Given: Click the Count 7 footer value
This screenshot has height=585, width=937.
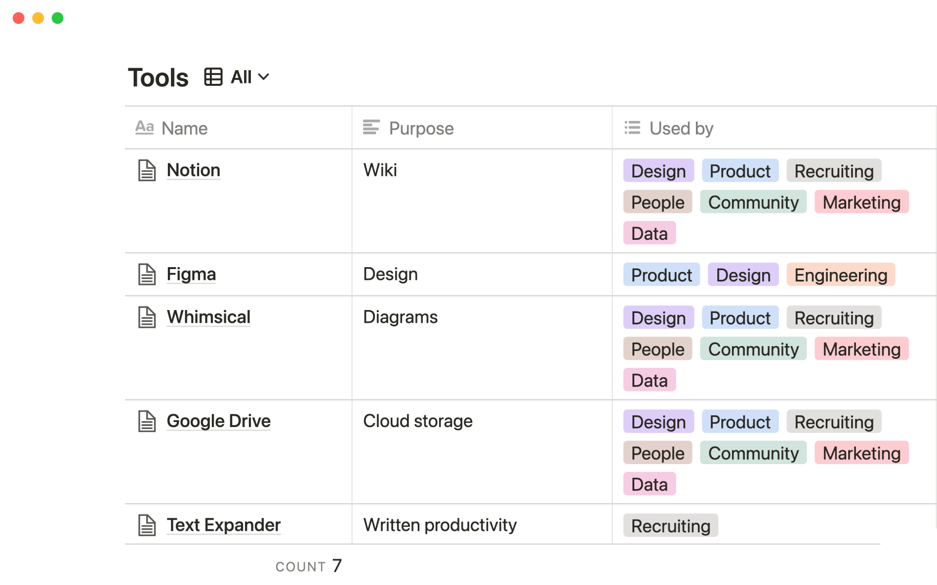Looking at the screenshot, I should click(x=309, y=565).
